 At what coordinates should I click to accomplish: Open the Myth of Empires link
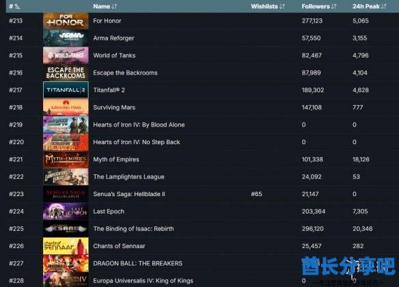tap(116, 159)
